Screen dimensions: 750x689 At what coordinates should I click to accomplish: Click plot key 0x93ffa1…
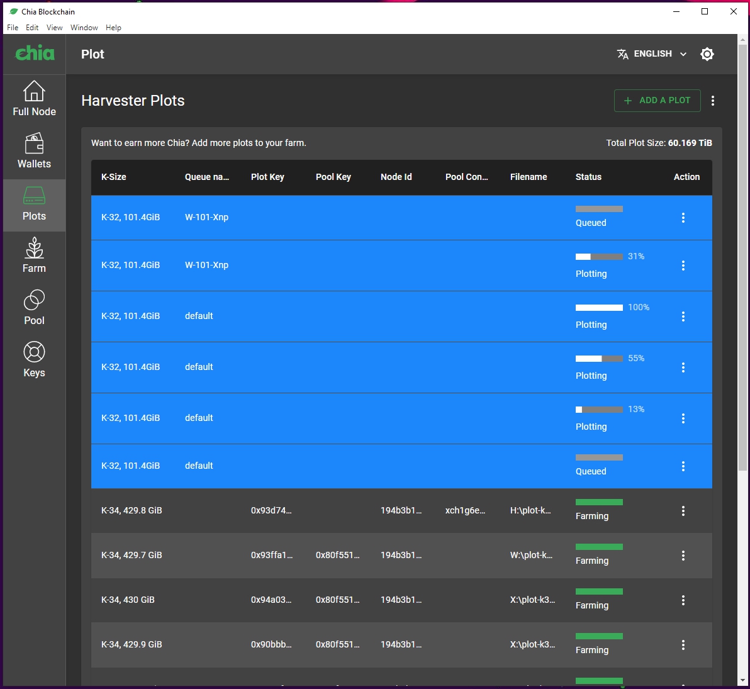coord(272,555)
